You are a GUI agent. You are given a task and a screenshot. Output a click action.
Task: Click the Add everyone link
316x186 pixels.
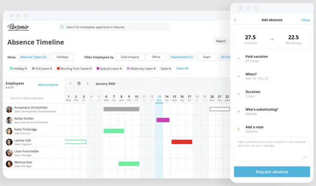click(48, 85)
